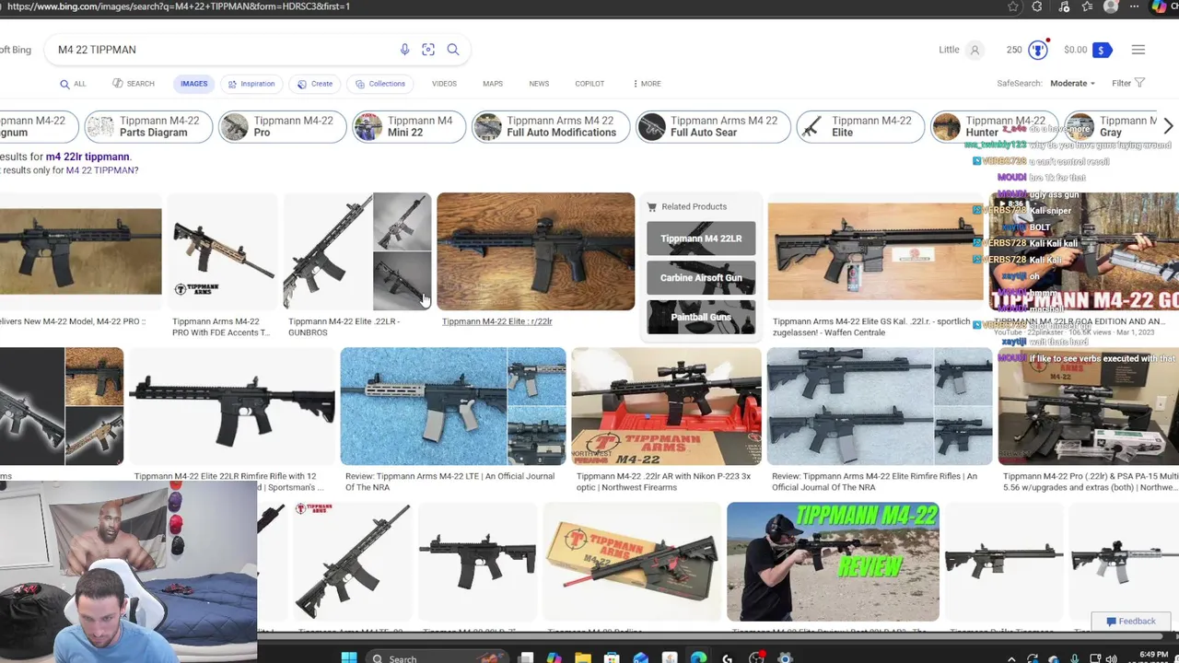The height and width of the screenshot is (663, 1179).
Task: Open Settings gear from taskbar
Action: [x=785, y=658]
